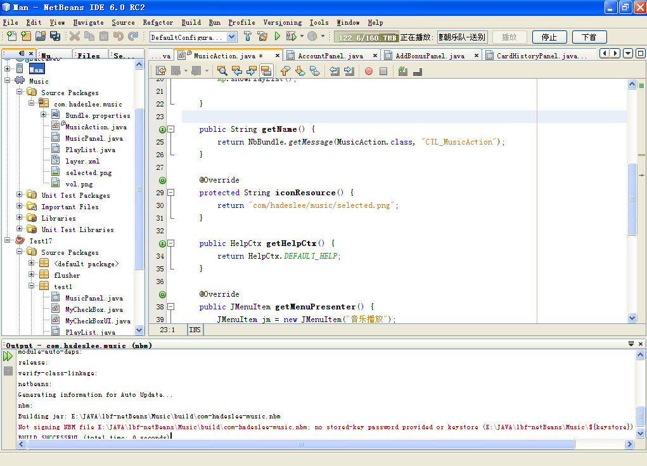
Task: Open the Versioning menu
Action: click(x=283, y=23)
